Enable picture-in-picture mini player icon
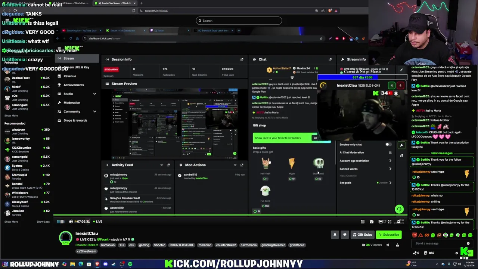The image size is (478, 269). tap(363, 222)
